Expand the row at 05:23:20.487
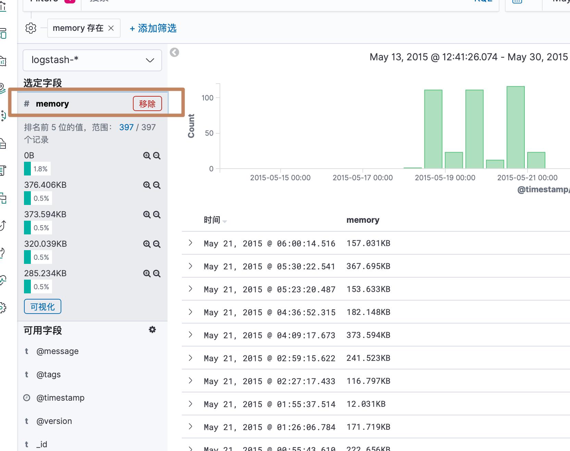Screen dimensions: 570x451 coord(191,289)
